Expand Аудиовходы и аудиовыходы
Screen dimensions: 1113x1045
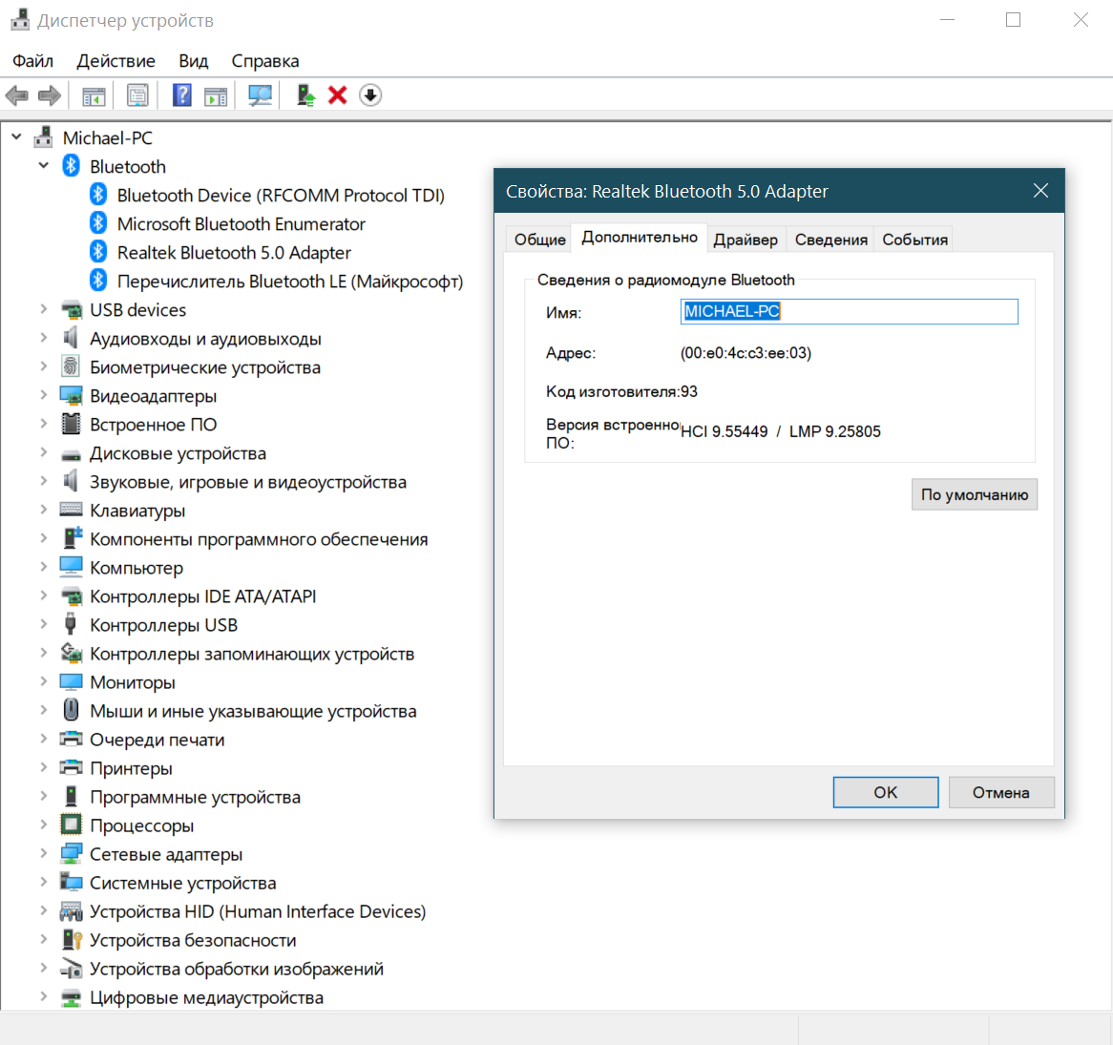[43, 338]
